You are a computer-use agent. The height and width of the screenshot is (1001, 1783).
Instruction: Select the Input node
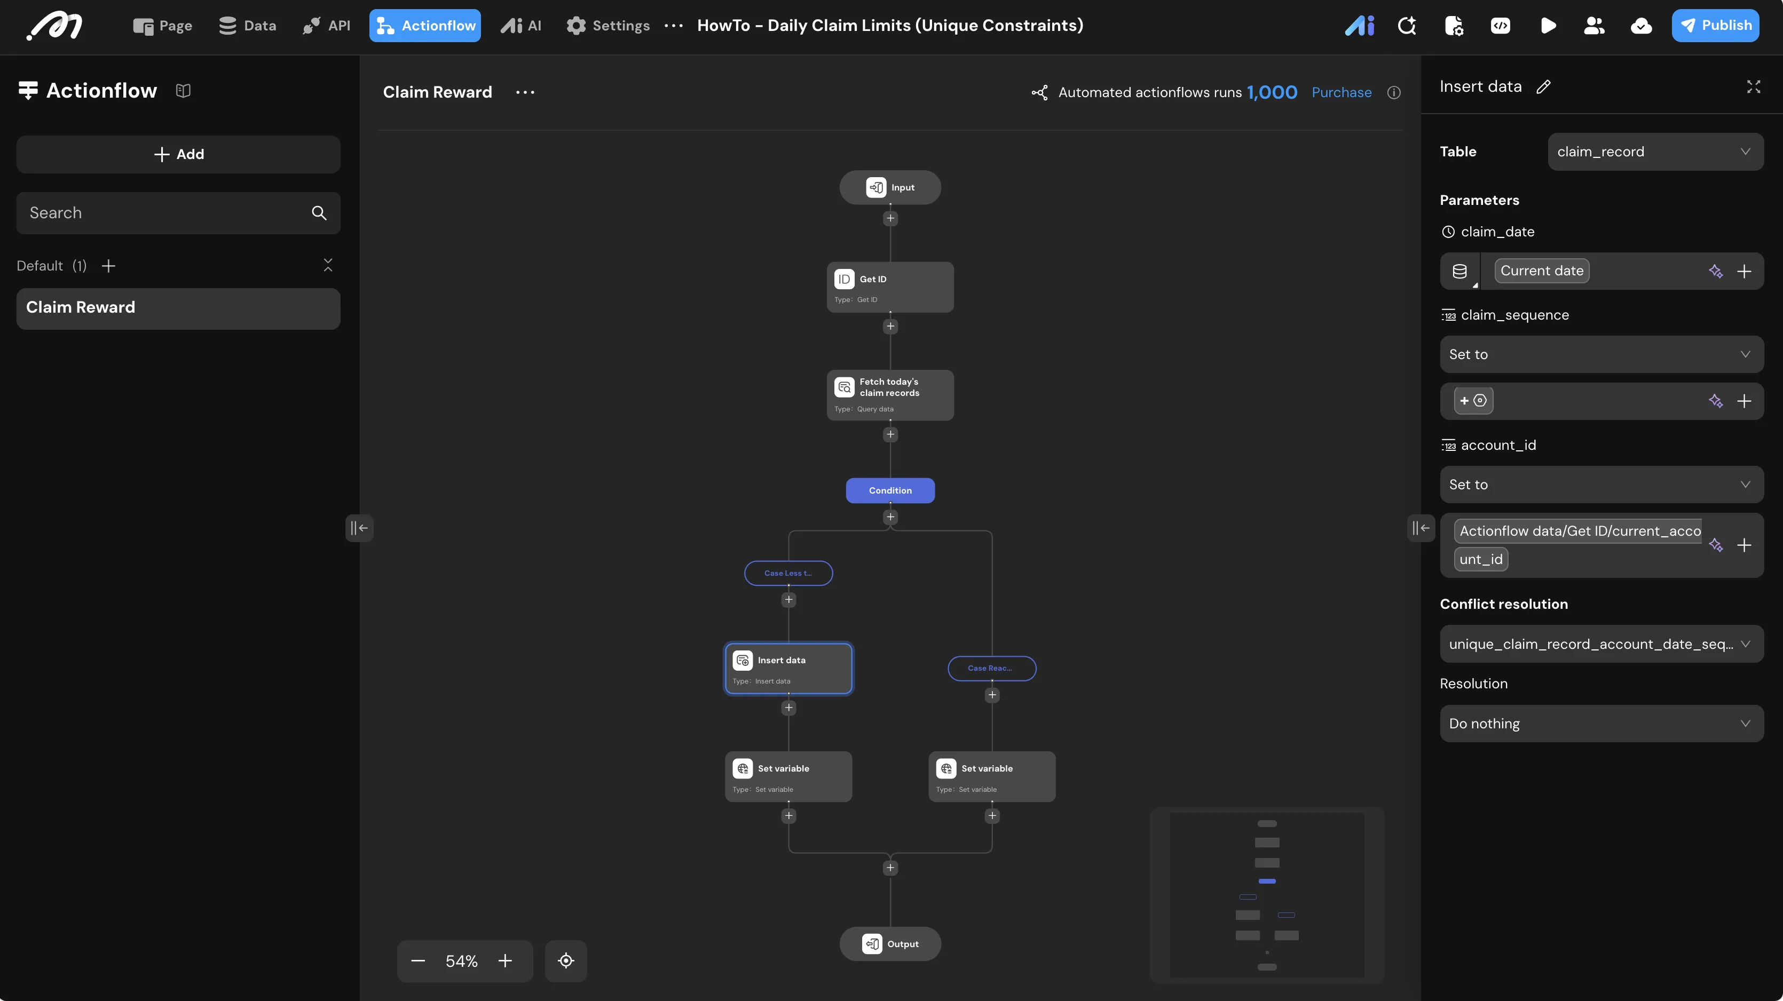point(890,187)
